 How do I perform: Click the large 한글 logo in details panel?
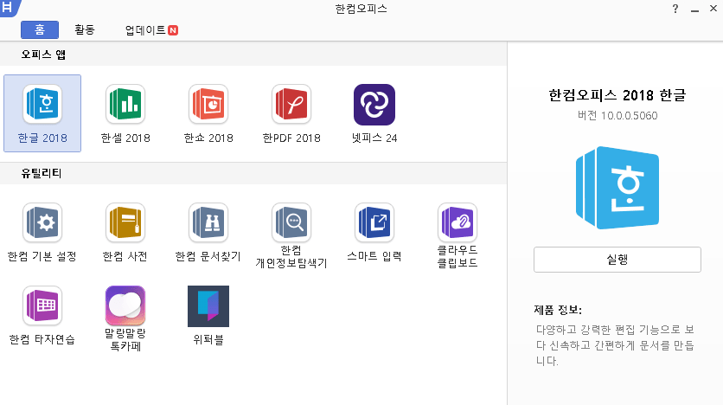[x=617, y=188]
